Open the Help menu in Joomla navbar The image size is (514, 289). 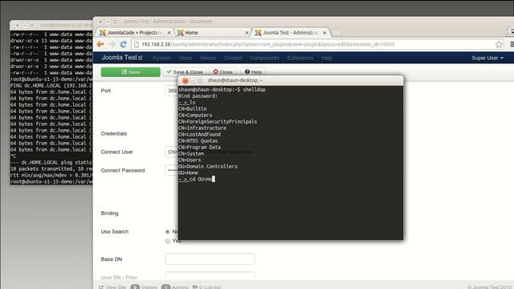(x=327, y=58)
